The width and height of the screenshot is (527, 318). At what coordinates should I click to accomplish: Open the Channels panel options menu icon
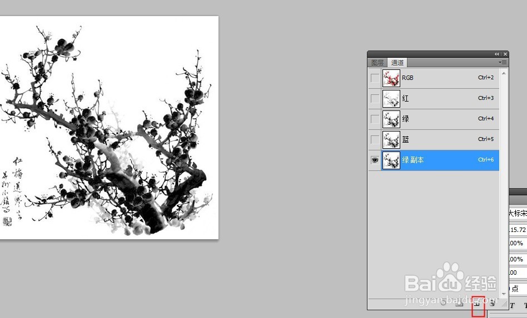tap(503, 62)
